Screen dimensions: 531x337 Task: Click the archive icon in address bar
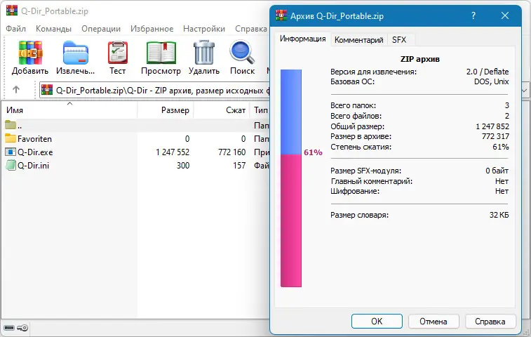(47, 90)
